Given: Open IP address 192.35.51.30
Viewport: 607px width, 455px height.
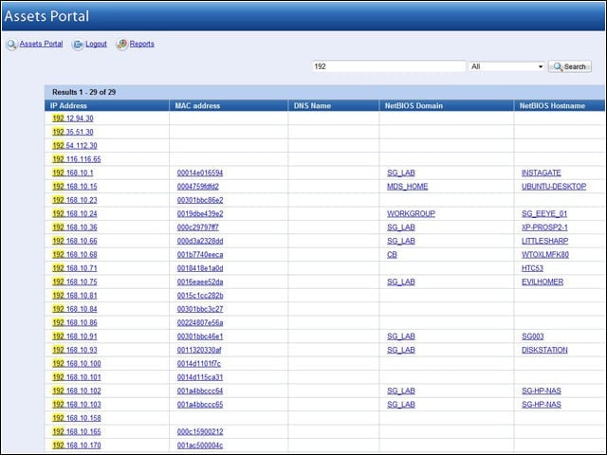Looking at the screenshot, I should 73,132.
